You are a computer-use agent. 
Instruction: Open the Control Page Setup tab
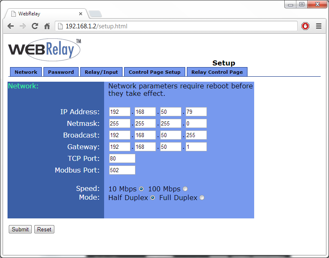155,72
